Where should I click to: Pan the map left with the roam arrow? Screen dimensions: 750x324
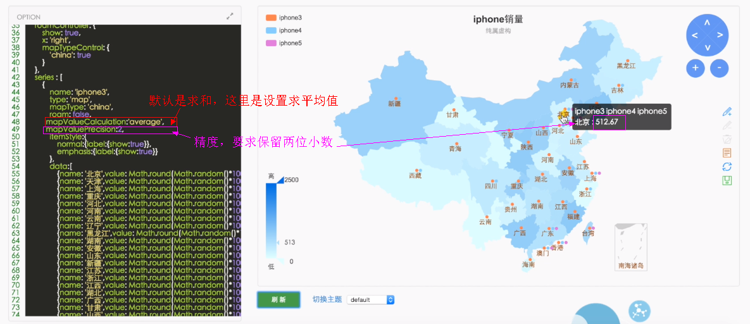pos(694,35)
